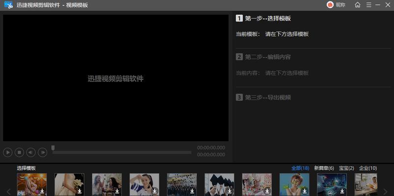Image resolution: width=394 pixels, height=196 pixels.
Task: Click the 第二步--编辑内容 heading
Action: tap(268, 57)
